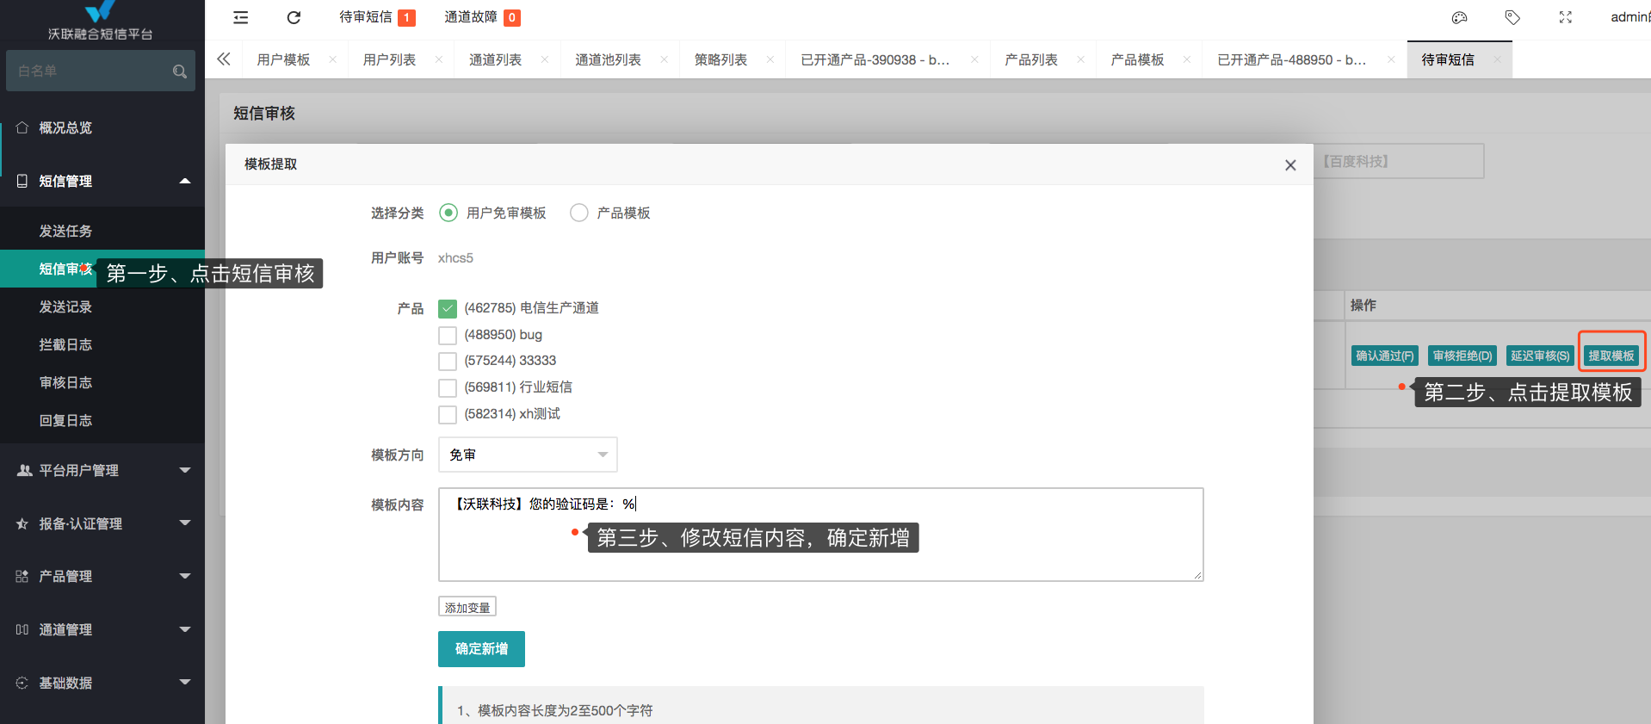The height and width of the screenshot is (724, 1651).
Task: Switch to the 产品列表 tab
Action: pos(1031,59)
